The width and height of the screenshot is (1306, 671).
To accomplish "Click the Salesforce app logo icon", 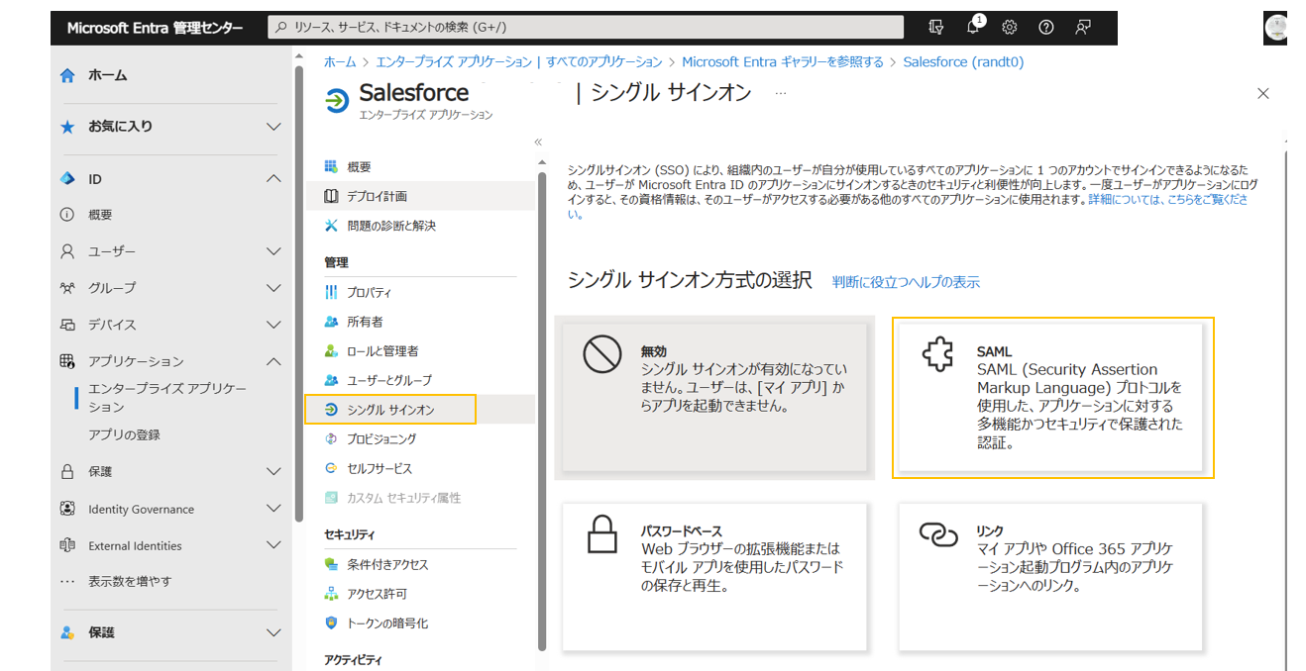I will click(337, 100).
